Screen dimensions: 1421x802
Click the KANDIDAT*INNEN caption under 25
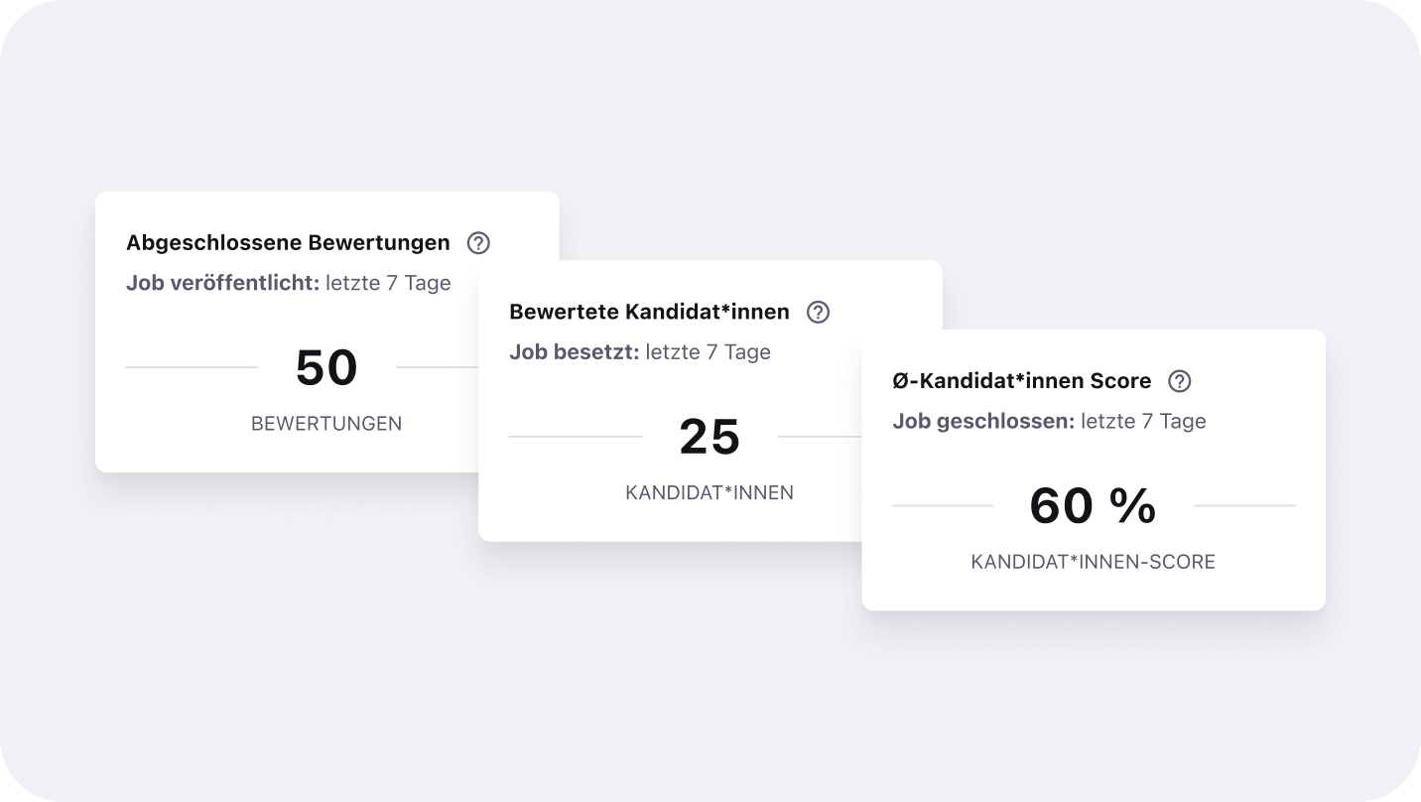point(710,493)
